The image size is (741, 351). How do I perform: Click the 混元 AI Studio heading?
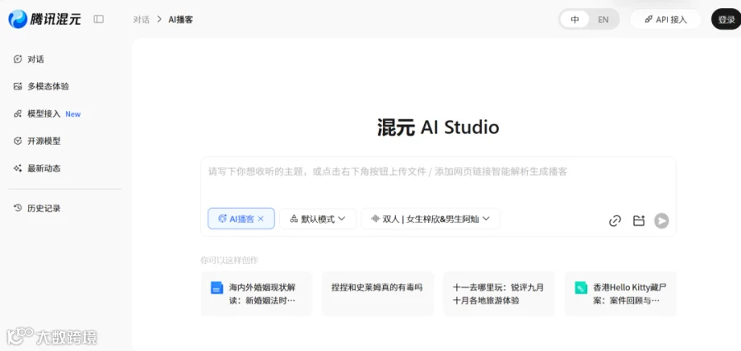point(438,127)
